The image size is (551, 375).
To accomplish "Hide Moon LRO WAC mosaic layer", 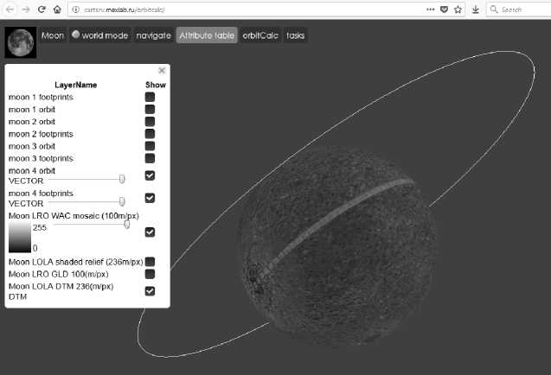I will point(150,232).
